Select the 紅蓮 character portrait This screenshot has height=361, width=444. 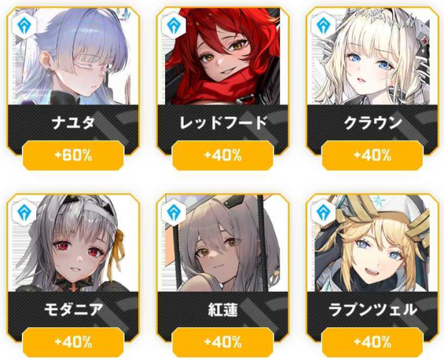223,243
